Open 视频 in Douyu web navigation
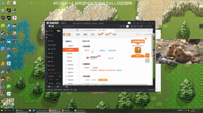Viewport: 203px width, 113px height. coord(100,34)
